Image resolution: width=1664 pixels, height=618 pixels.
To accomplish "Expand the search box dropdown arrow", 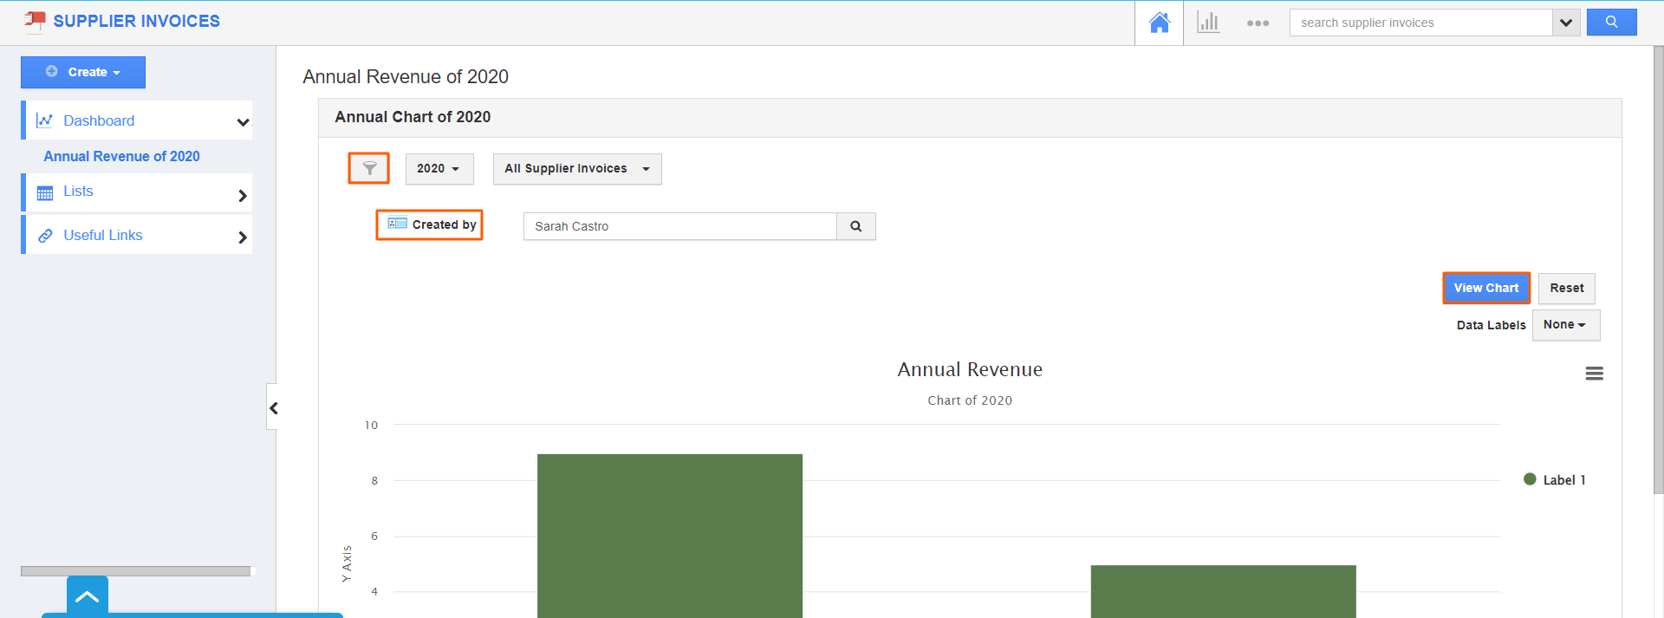I will pyautogui.click(x=1565, y=23).
